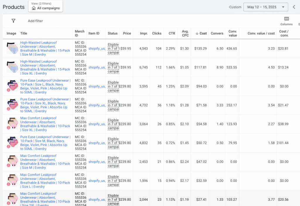Open the May 12 – 15, 2025 date dropdown

266,7
